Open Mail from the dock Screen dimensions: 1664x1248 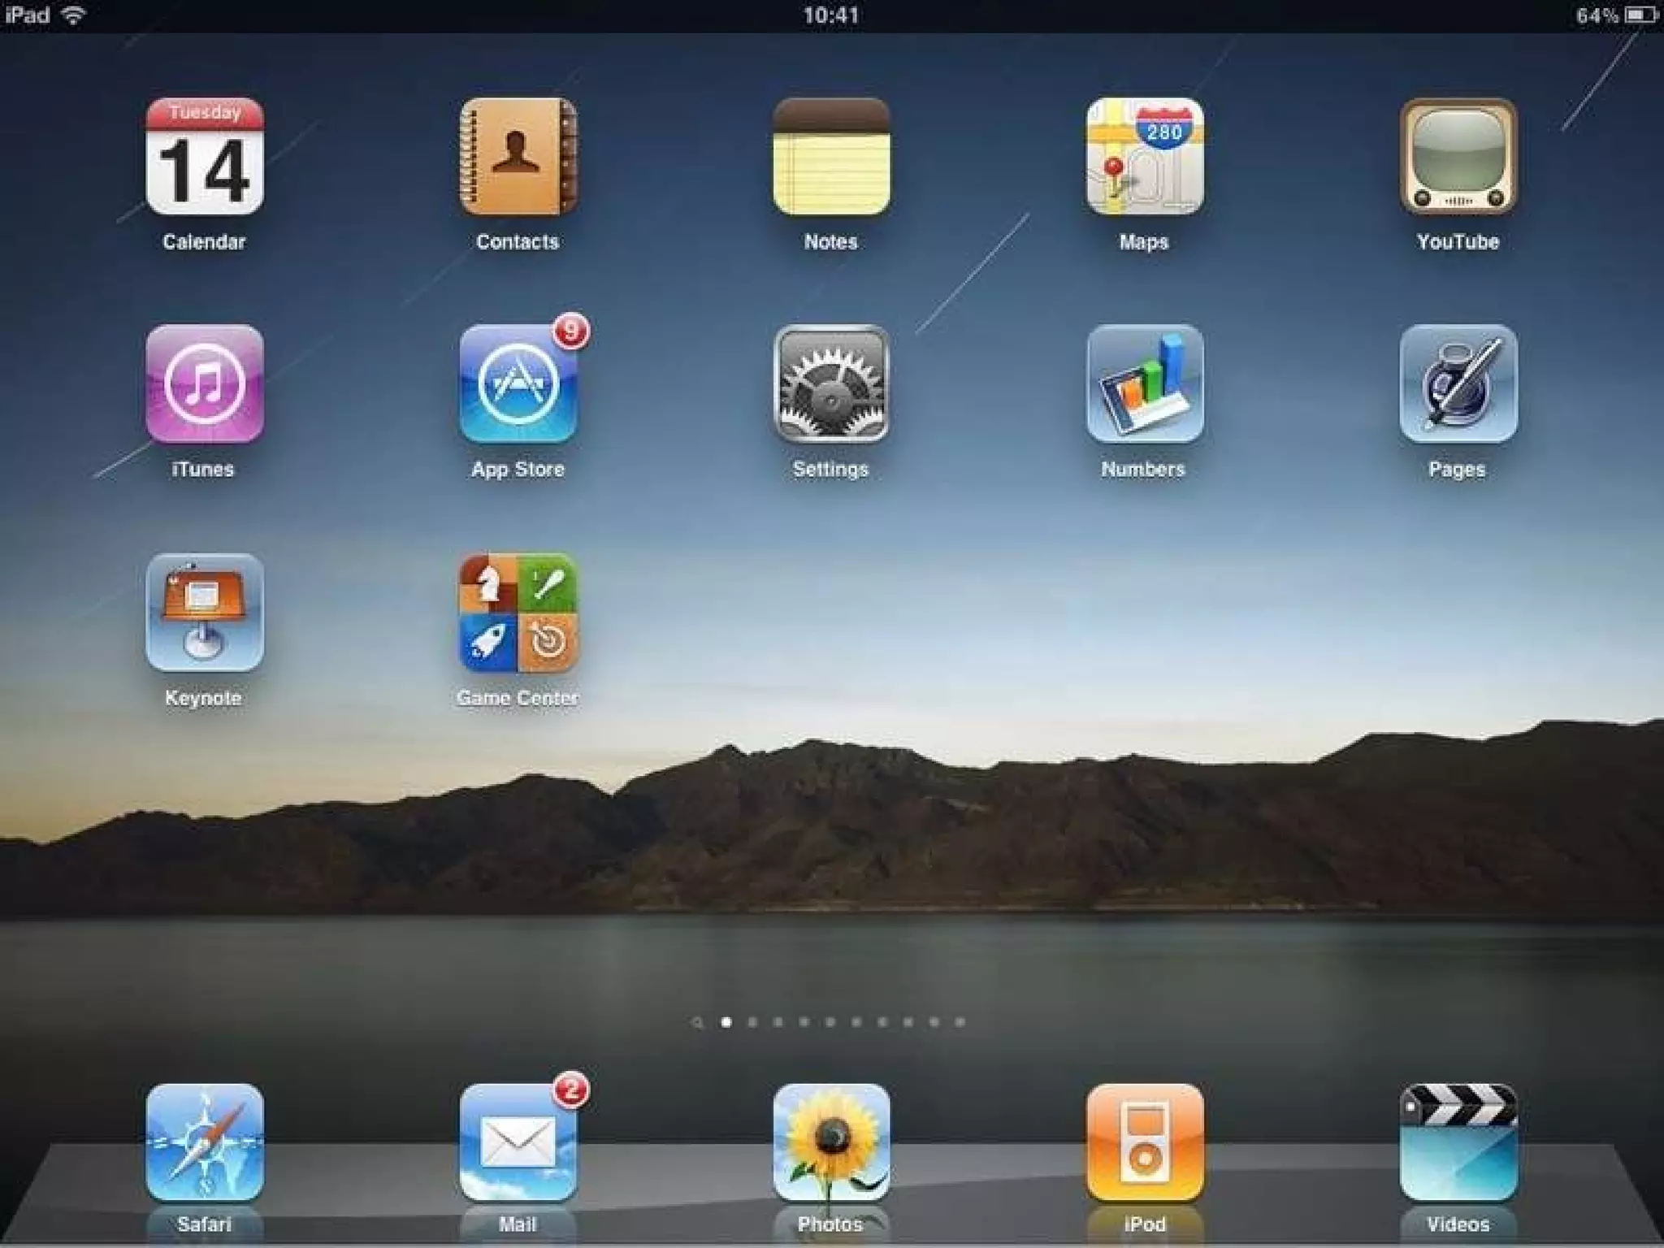click(x=518, y=1142)
